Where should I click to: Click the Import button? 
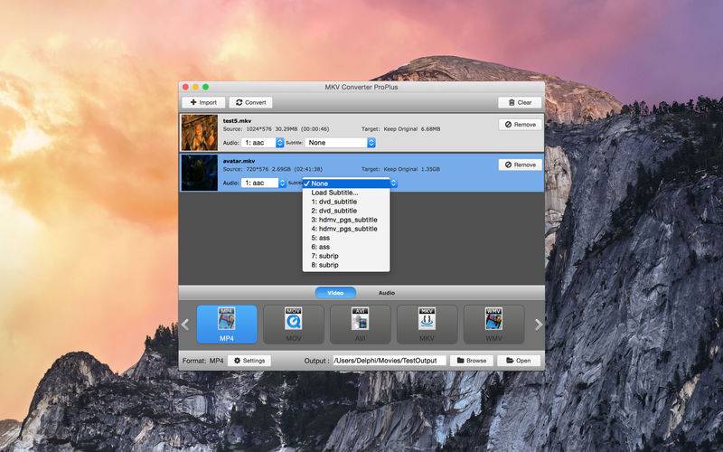click(x=203, y=102)
